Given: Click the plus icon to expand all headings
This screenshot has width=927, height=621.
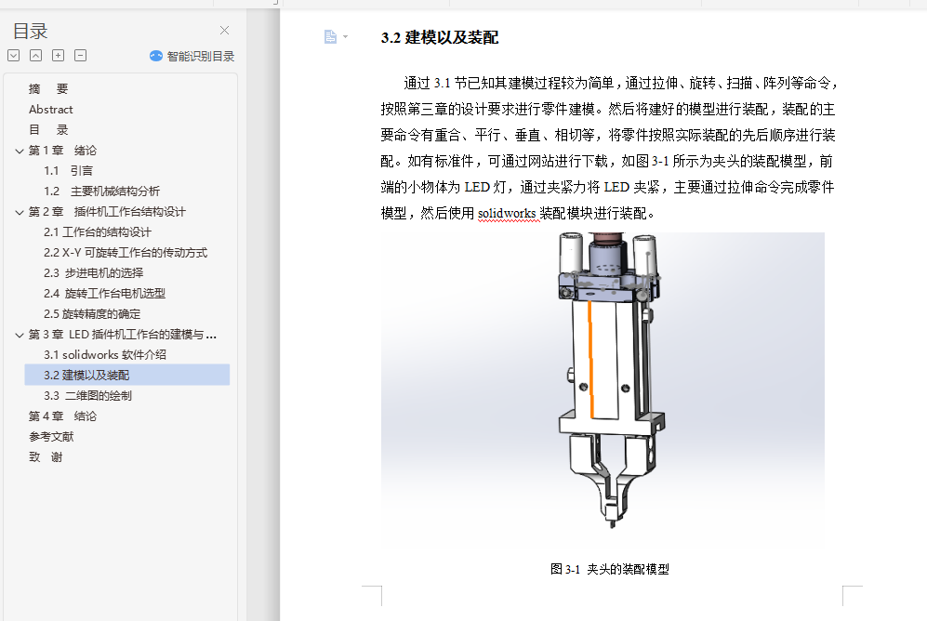Looking at the screenshot, I should pos(58,56).
